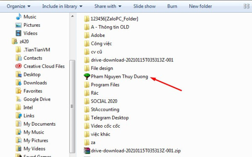
Task: Click the WinRAR zip archive icon
Action: (x=87, y=151)
